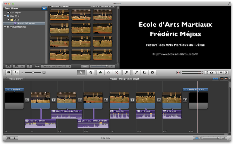Viewport: 234px width, 145px height.
Task: Toggle snapping to ends and beats
Action: 178,73
